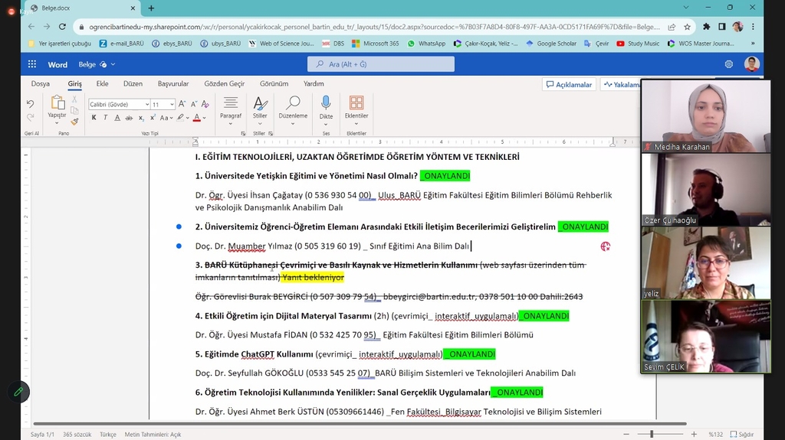Viewport: 785px width, 440px height.
Task: Click the Düzenleme magnifier icon
Action: pyautogui.click(x=293, y=103)
